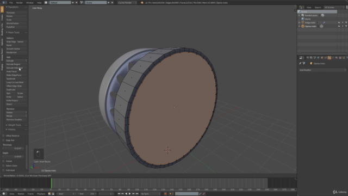Collapse the Transform panel
The height and width of the screenshot is (196, 348).
tap(7, 7)
